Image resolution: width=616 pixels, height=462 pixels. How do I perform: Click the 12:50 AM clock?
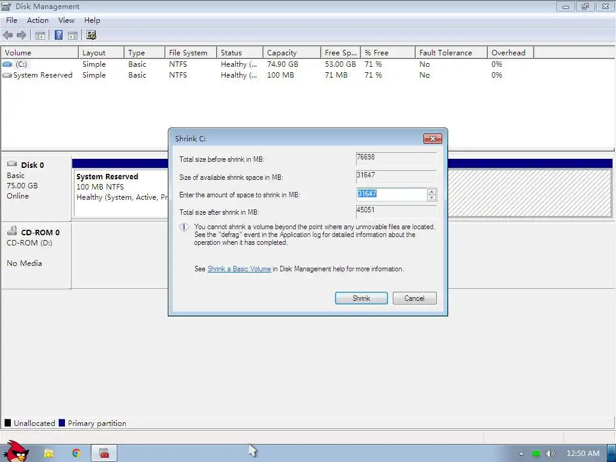pyautogui.click(x=582, y=454)
